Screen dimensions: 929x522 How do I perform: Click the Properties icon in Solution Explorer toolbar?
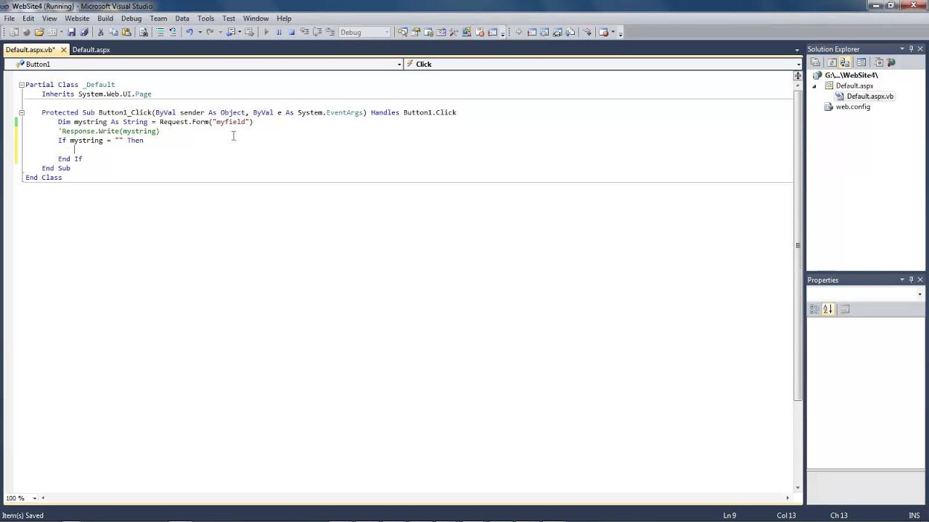(x=815, y=62)
